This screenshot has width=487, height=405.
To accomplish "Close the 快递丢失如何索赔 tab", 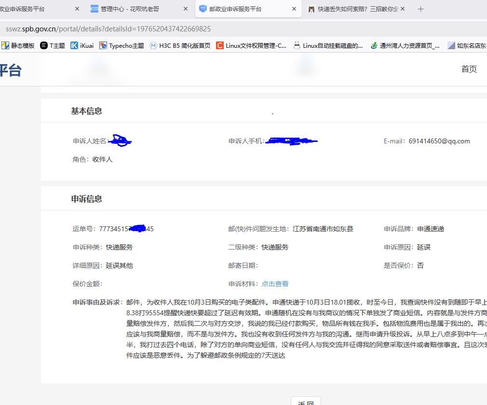I will (x=403, y=9).
